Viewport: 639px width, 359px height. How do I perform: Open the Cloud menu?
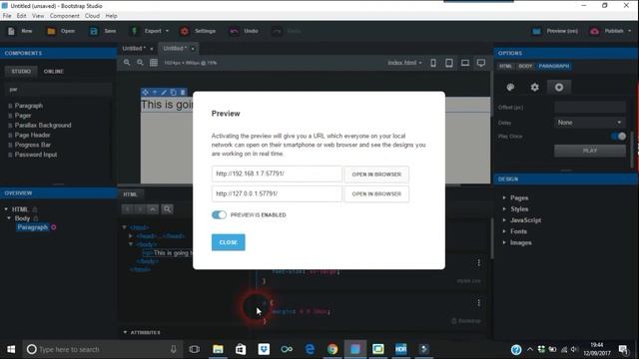pos(92,16)
